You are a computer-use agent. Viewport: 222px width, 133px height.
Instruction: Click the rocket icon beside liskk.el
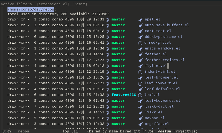(140, 113)
